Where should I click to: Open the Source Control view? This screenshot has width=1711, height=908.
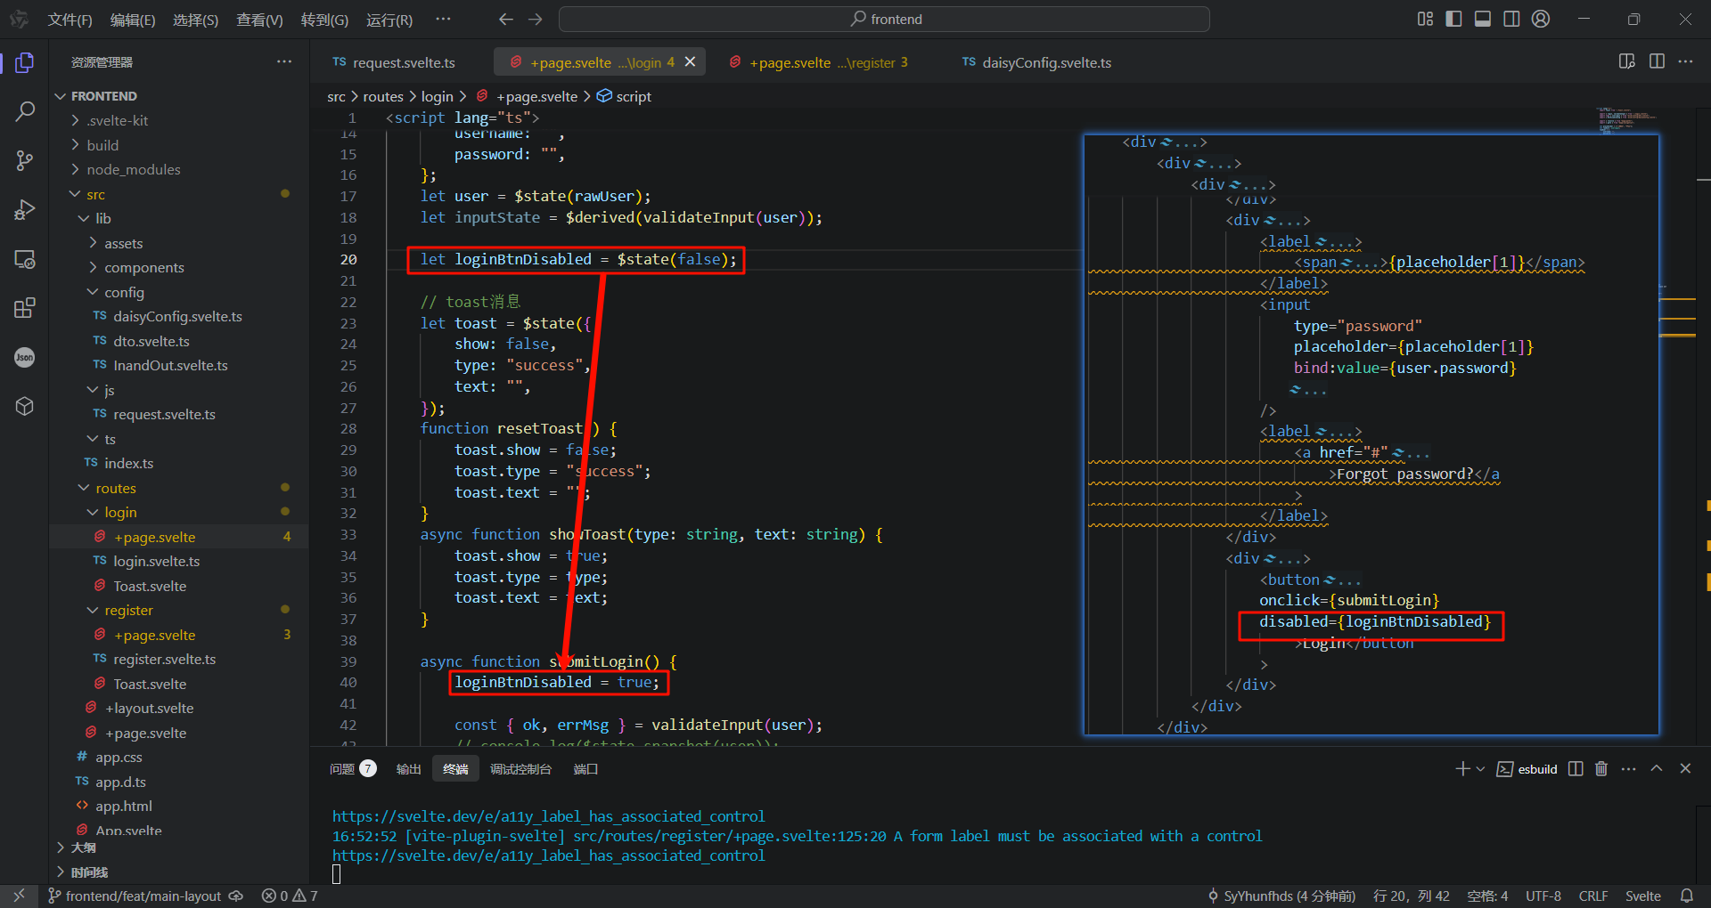coord(25,160)
